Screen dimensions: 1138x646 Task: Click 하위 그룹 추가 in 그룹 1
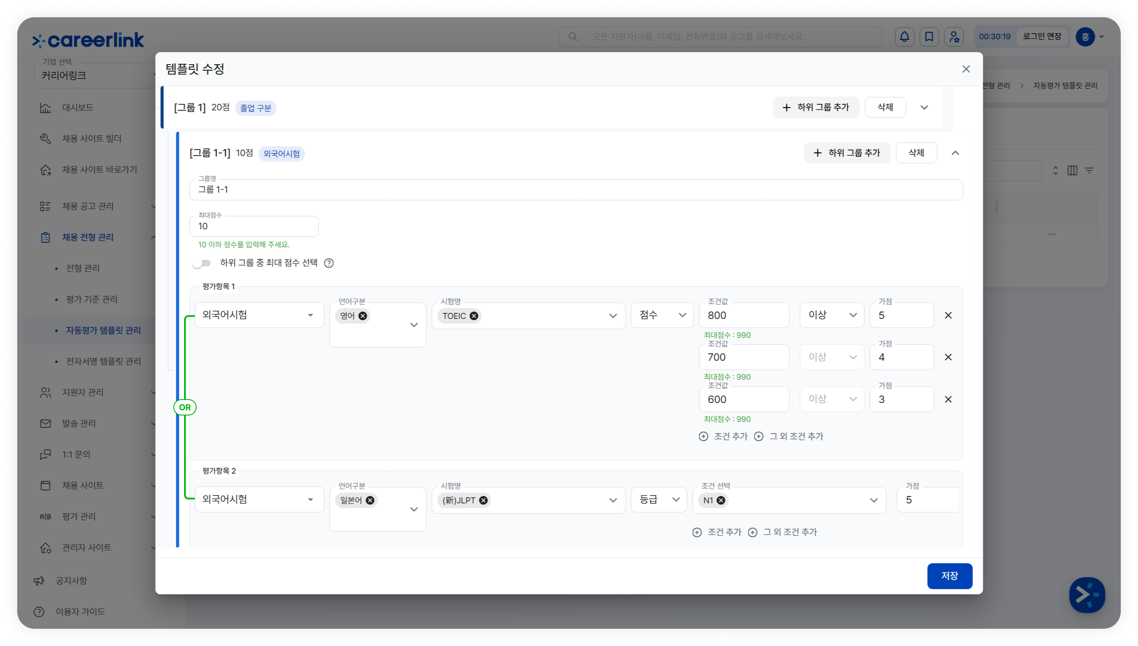pyautogui.click(x=816, y=107)
